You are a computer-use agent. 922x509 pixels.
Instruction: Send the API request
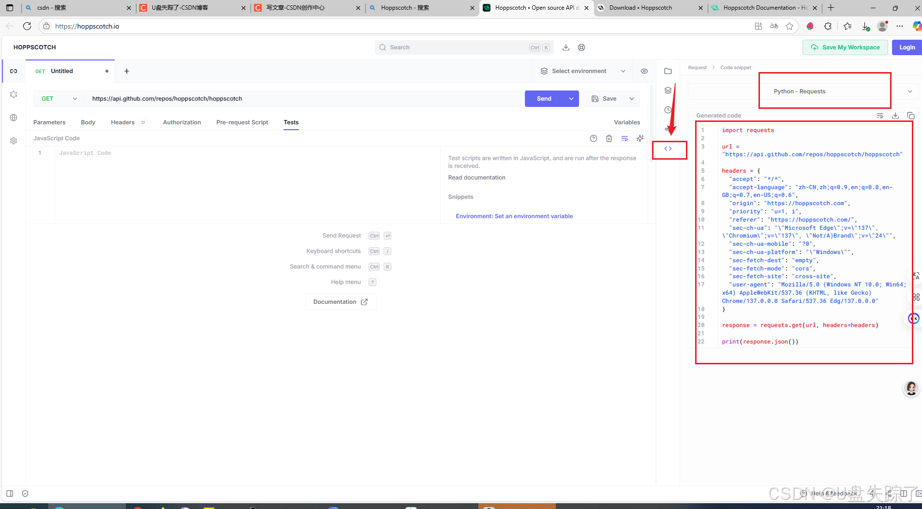[x=544, y=99]
